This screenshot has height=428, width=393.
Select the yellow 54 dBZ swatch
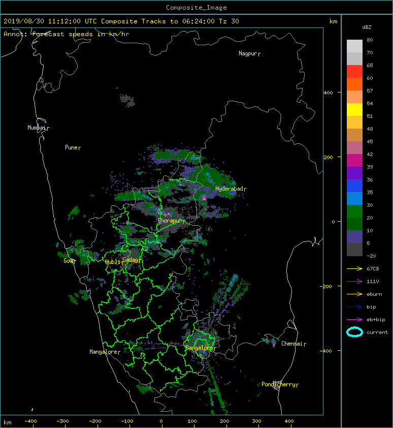(x=354, y=109)
